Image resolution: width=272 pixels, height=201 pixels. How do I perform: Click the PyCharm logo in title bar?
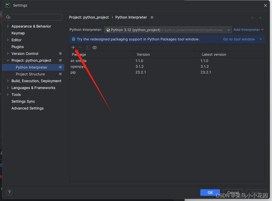coord(8,5)
